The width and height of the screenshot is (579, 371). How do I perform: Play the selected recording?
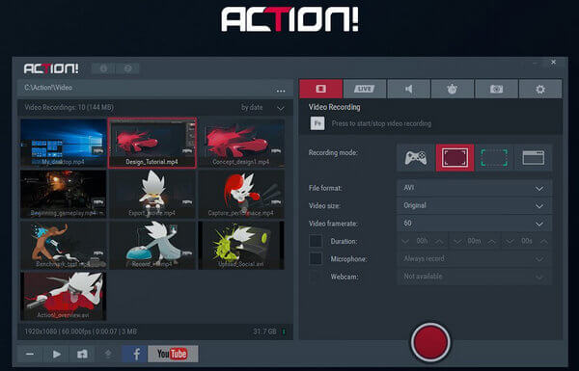coord(57,354)
